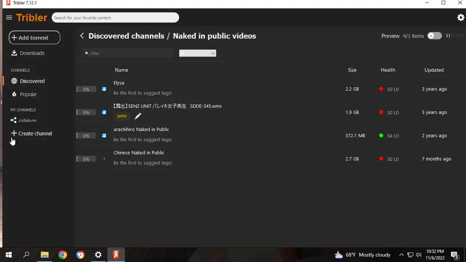Click the Filter input field
Image resolution: width=466 pixels, height=262 pixels.
coord(128,53)
